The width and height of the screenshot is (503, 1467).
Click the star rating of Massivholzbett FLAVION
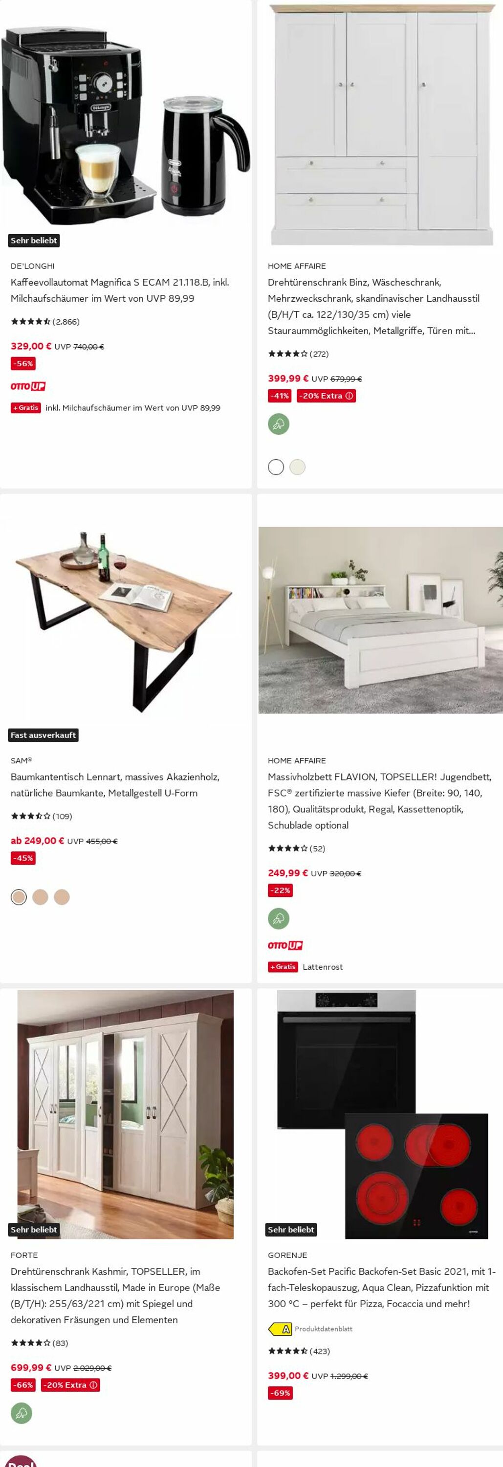point(288,848)
